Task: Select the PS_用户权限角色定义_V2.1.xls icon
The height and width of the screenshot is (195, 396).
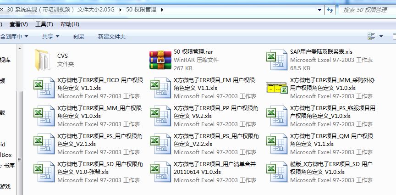Action: (x=44, y=144)
